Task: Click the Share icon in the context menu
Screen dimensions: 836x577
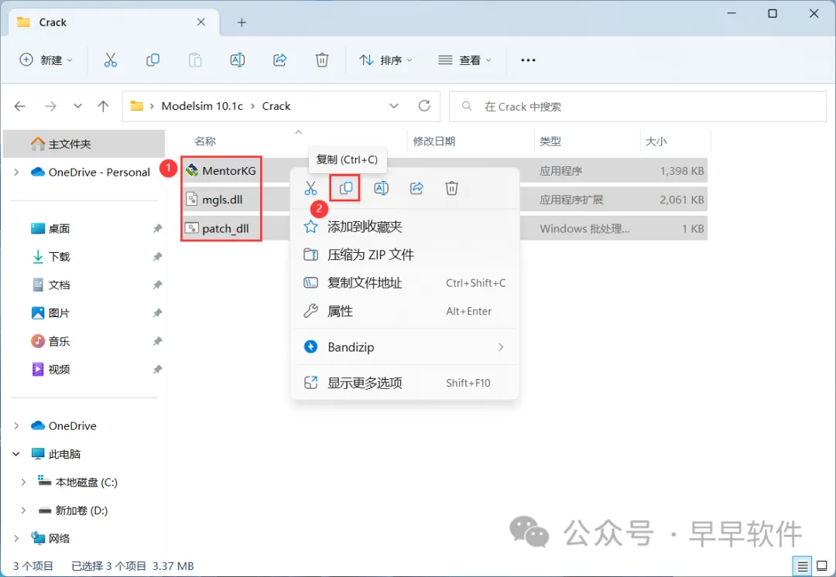Action: (x=416, y=188)
